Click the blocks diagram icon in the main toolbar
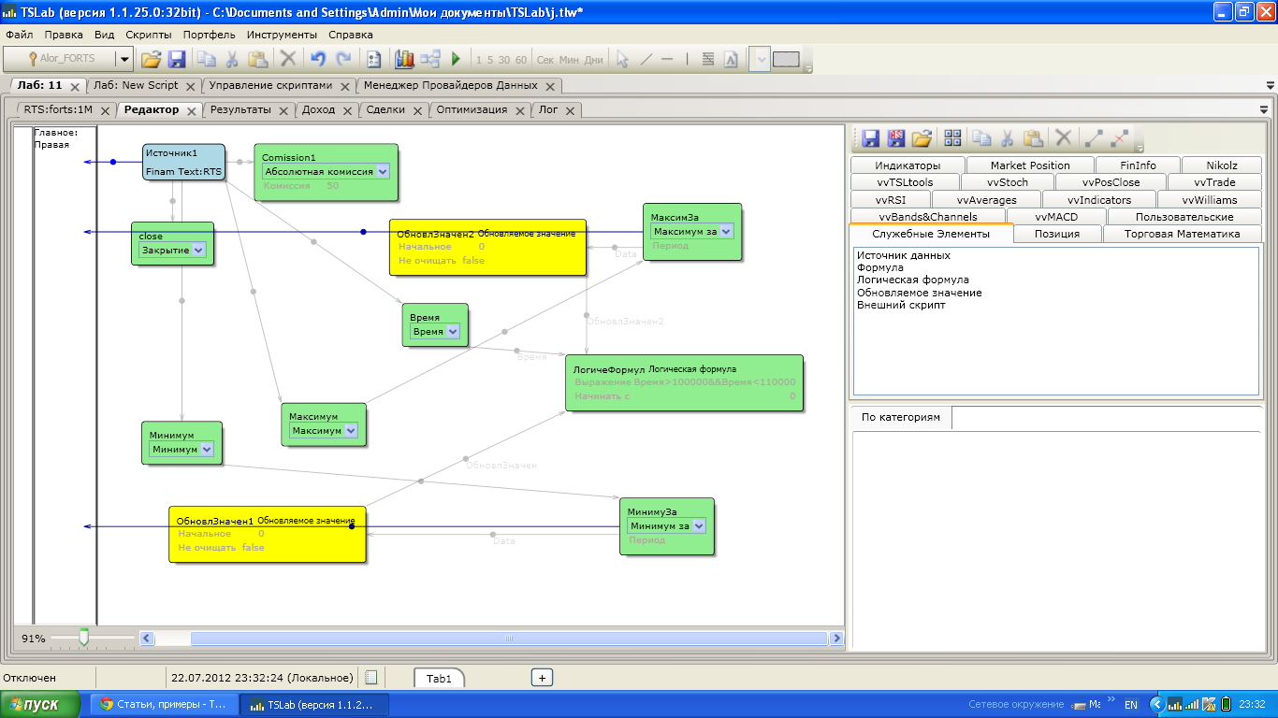This screenshot has width=1278, height=718. 430,59
